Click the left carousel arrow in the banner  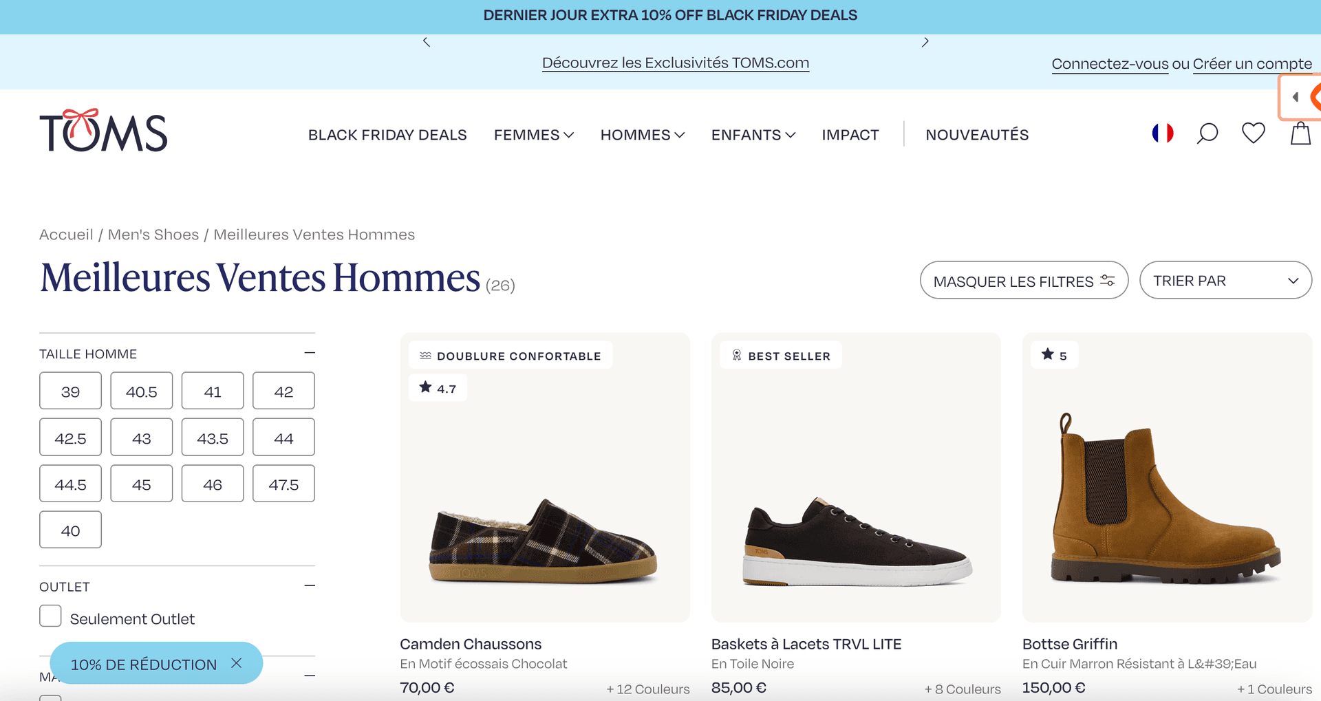(x=426, y=41)
